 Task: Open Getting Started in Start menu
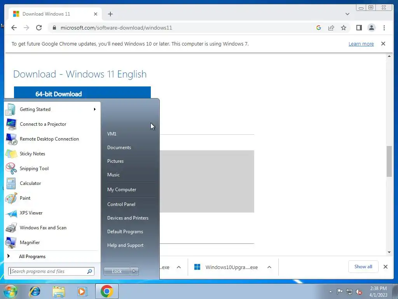[52, 109]
